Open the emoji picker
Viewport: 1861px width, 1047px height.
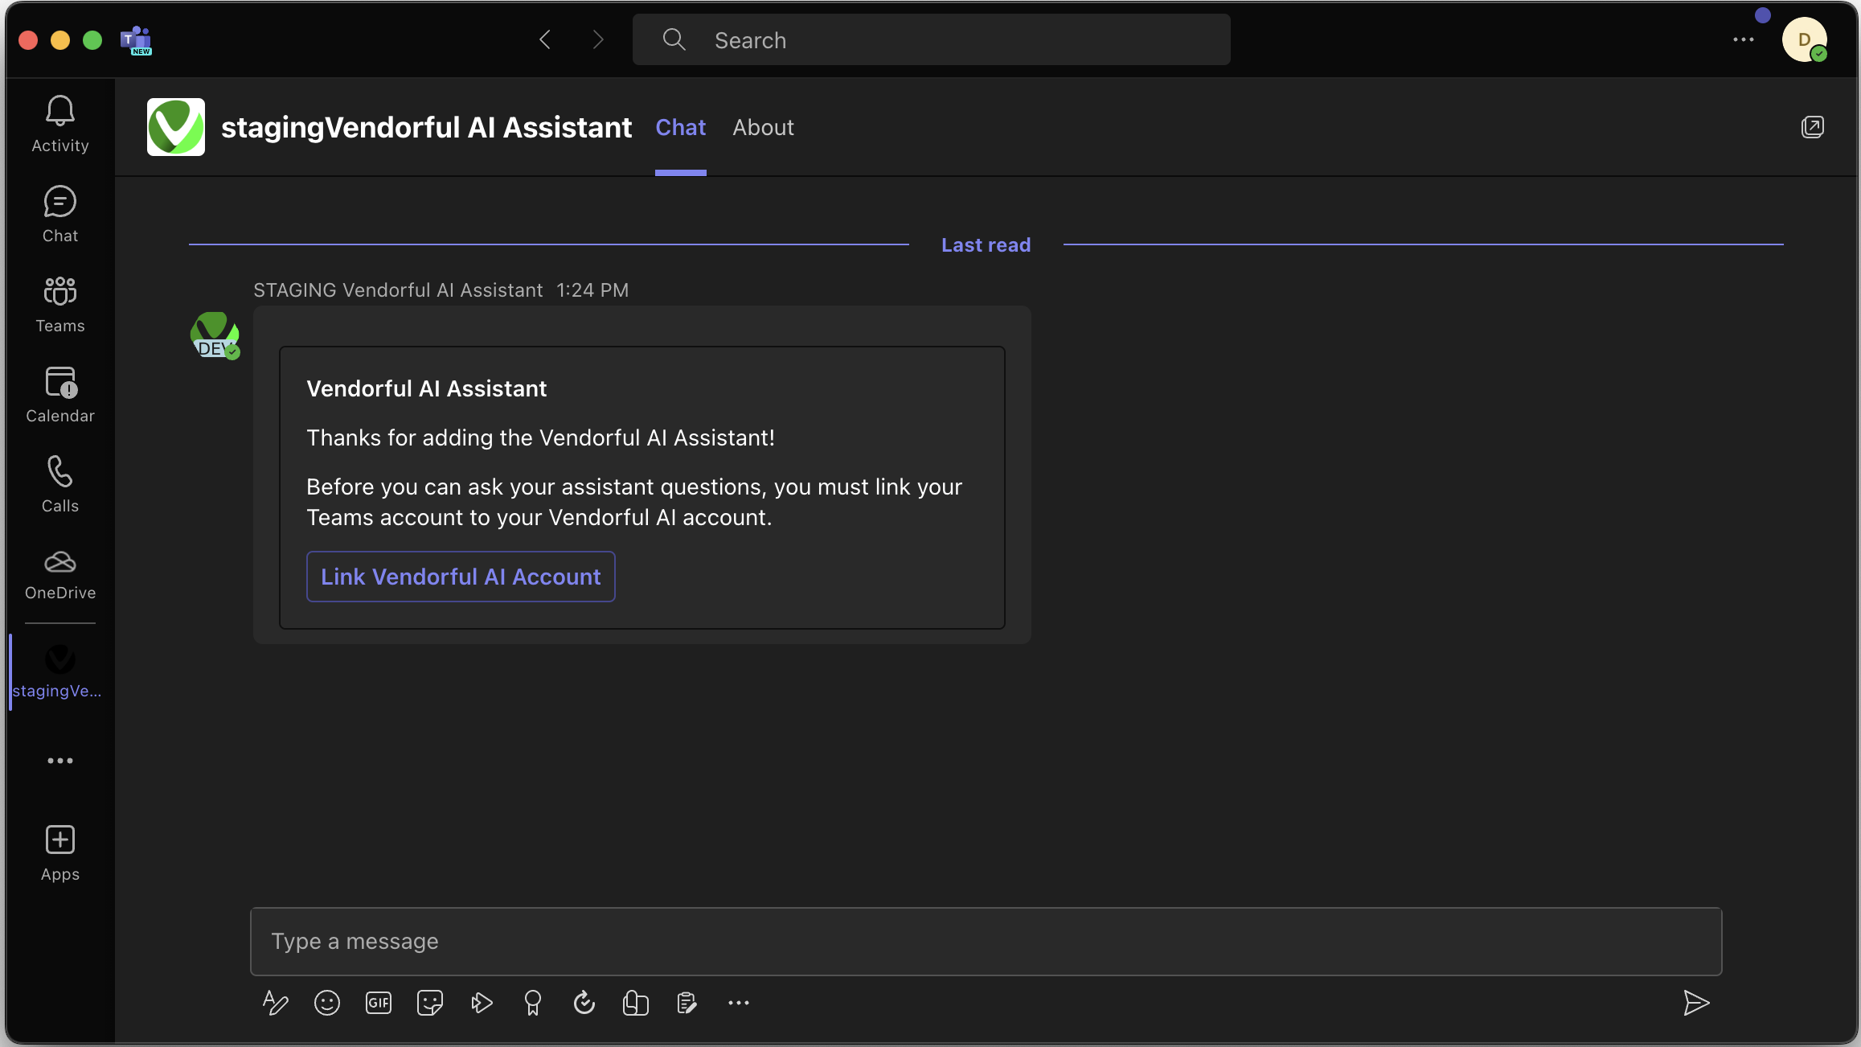[x=327, y=1003]
